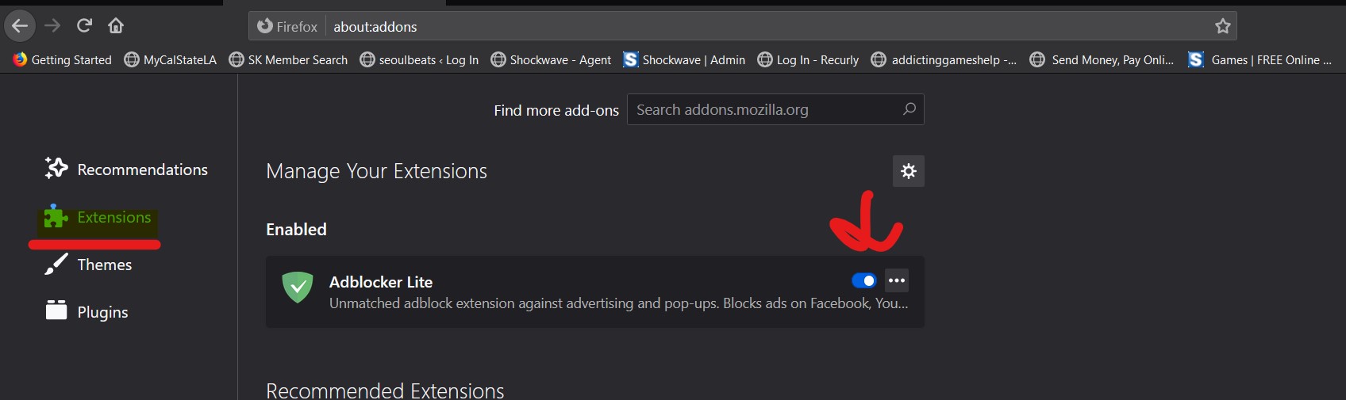Screen dimensions: 1346x400
Task: Click the about:addons address bar
Action: coord(714,26)
